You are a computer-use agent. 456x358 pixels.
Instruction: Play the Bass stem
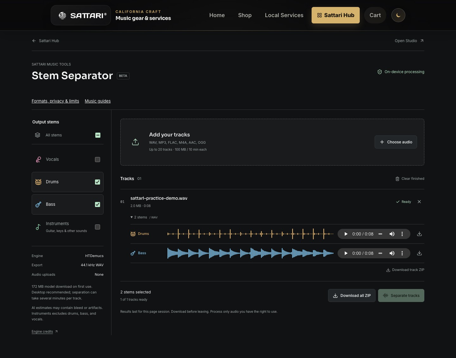(x=346, y=253)
